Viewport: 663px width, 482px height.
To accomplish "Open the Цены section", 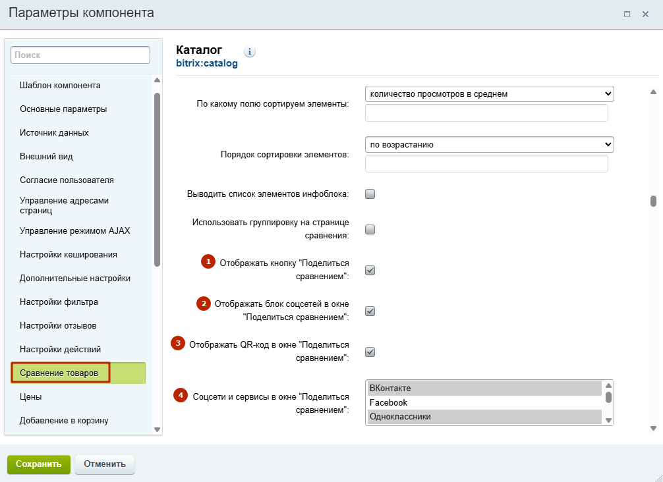I will [x=31, y=396].
